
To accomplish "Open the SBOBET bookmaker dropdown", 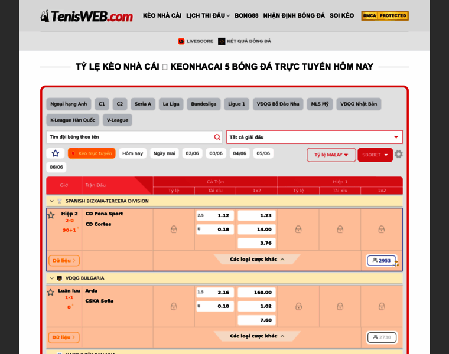I will click(x=375, y=155).
